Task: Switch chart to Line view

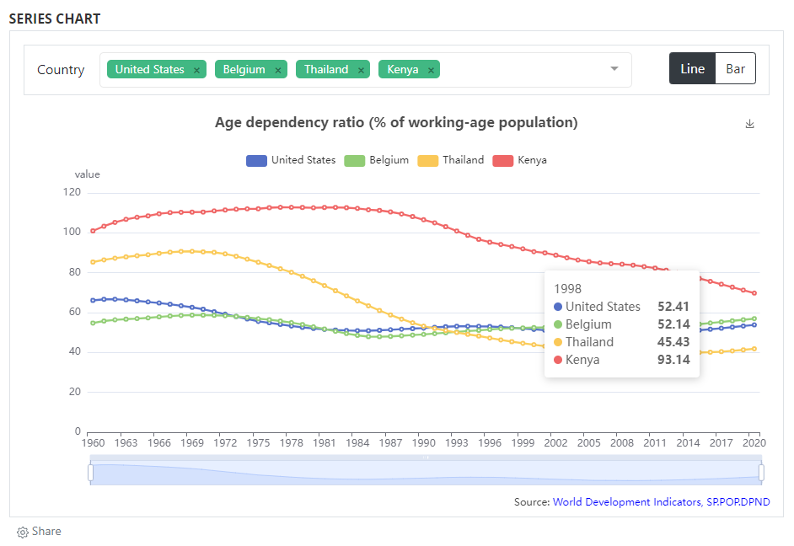Action: point(692,68)
